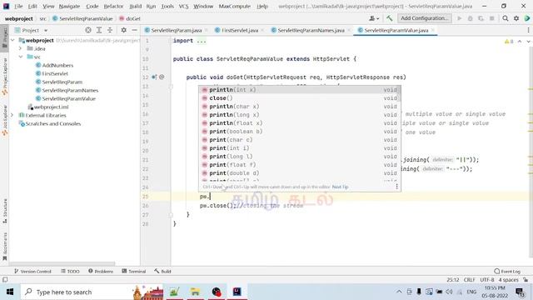The width and height of the screenshot is (533, 300).
Task: Click the Debug icon in toolbar
Action: click(470, 18)
